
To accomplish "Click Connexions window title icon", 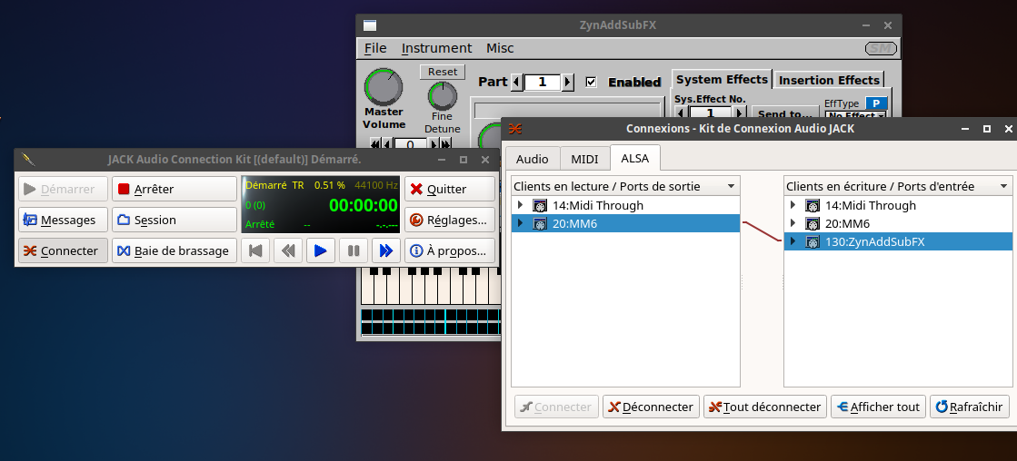I will (x=515, y=129).
